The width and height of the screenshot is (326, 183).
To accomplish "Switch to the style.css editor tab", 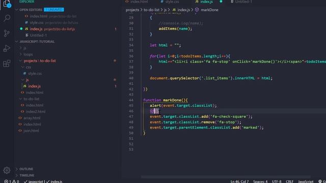I will point(170,2).
